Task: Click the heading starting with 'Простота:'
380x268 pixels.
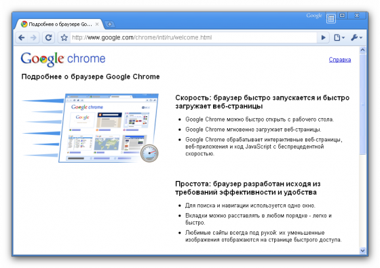Action: tap(248, 188)
